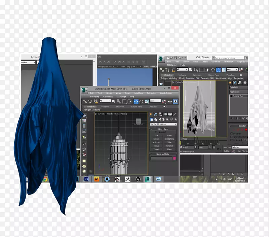Open Motion panel tab in Cairo Tower.max window
269x237 pixels.
tap(165, 114)
